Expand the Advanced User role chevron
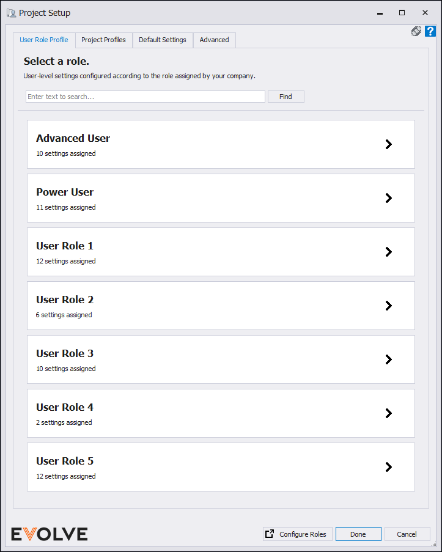 click(388, 144)
